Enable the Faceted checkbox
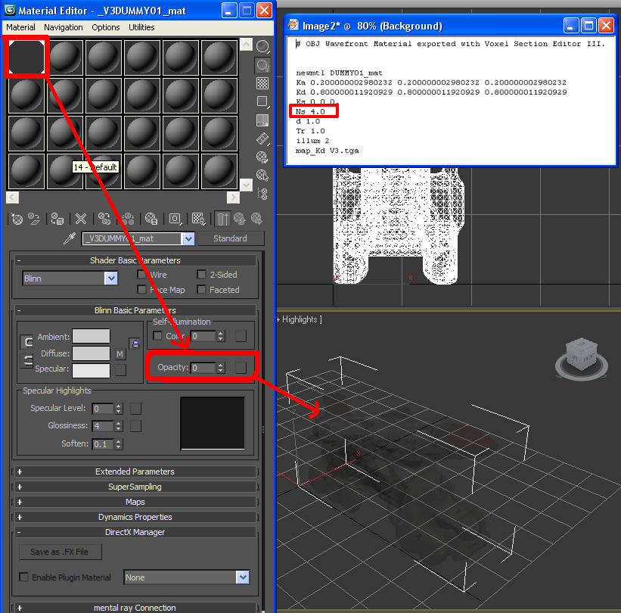 coord(202,290)
